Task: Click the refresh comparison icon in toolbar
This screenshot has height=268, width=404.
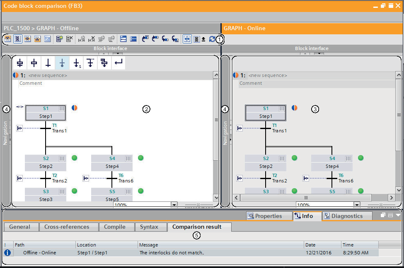Action: click(x=212, y=39)
